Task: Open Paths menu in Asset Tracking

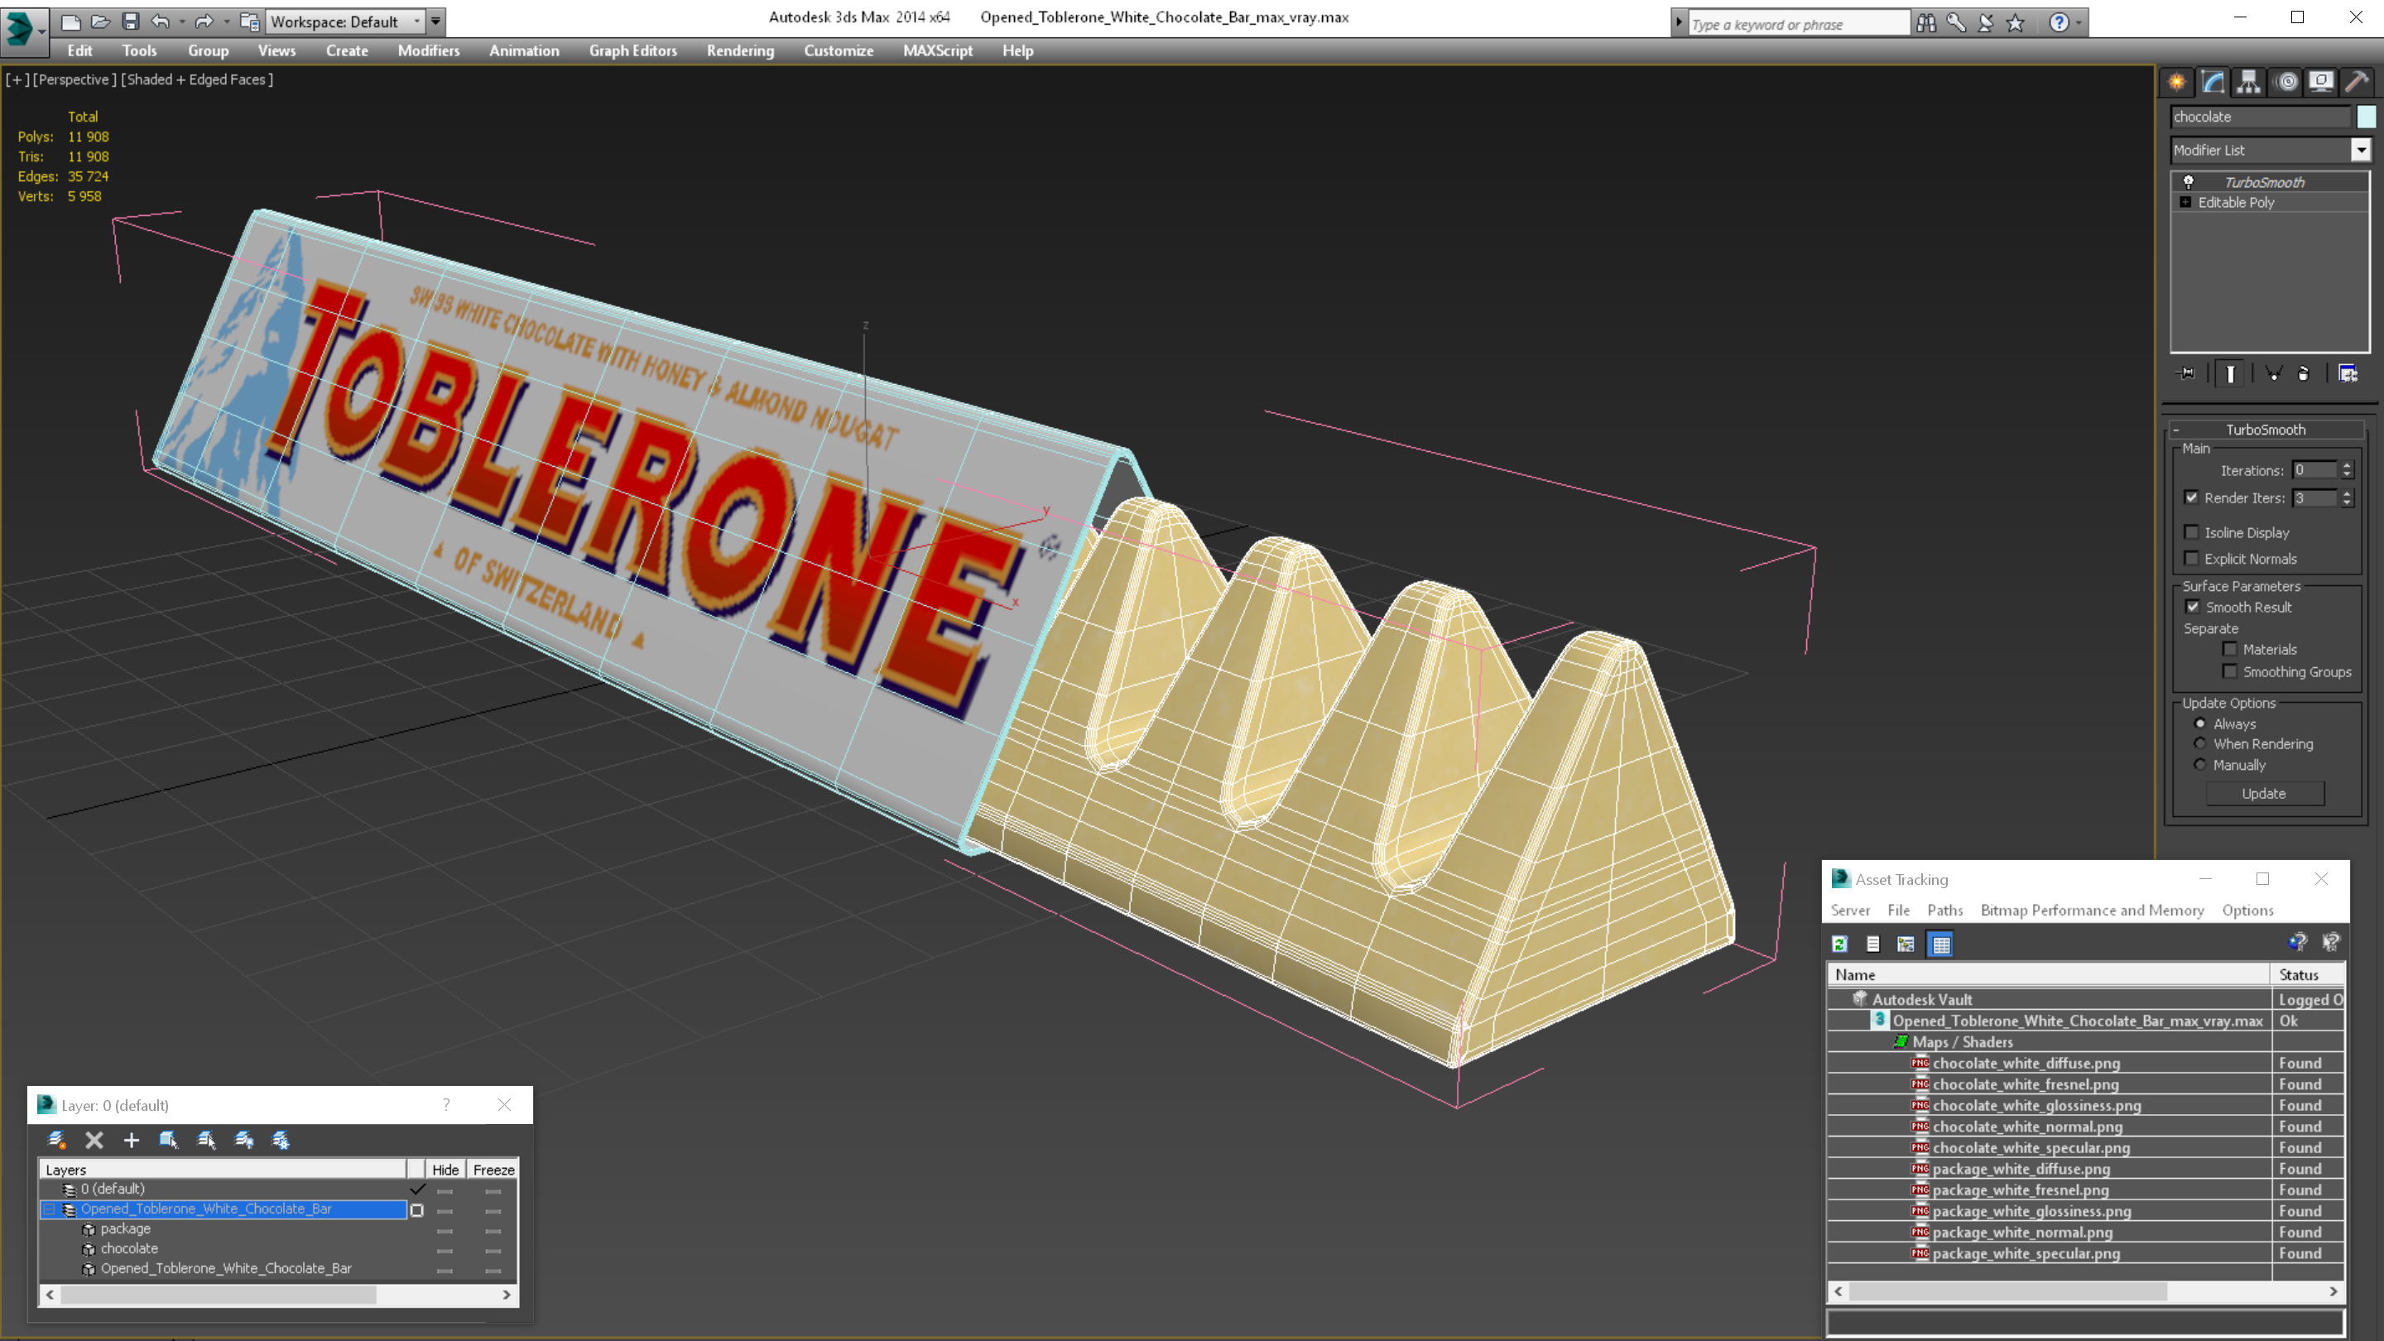Action: [x=1944, y=911]
